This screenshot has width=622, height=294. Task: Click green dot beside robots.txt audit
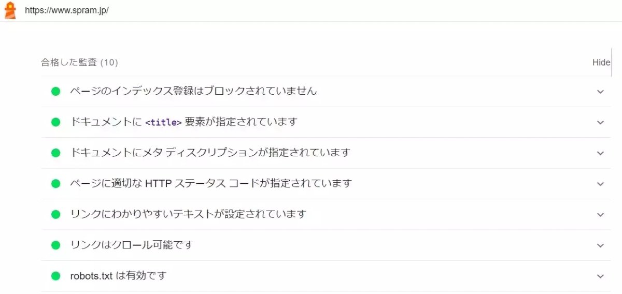pos(56,276)
